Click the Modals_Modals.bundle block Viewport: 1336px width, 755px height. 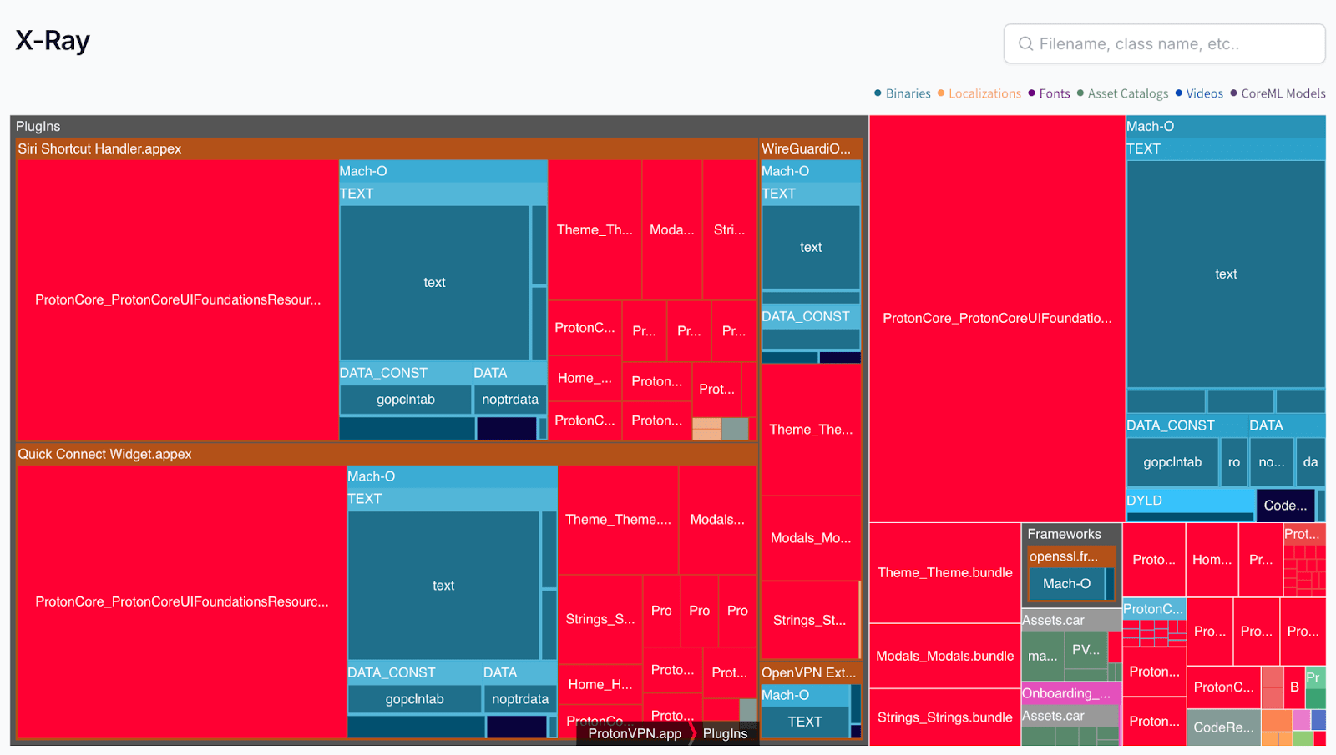click(944, 656)
